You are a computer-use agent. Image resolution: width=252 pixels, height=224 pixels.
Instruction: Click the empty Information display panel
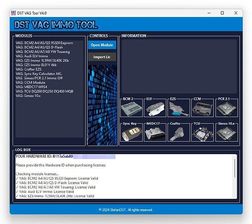click(179, 66)
